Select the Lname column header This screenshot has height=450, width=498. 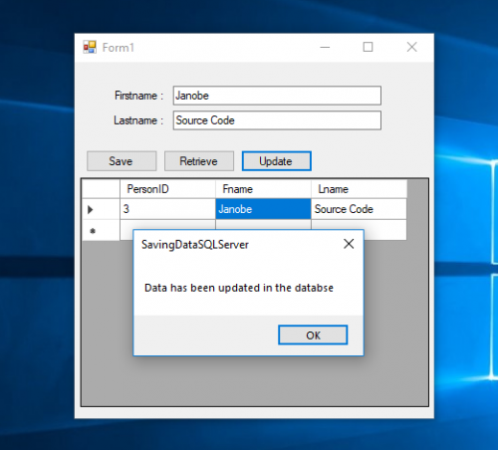(x=359, y=189)
